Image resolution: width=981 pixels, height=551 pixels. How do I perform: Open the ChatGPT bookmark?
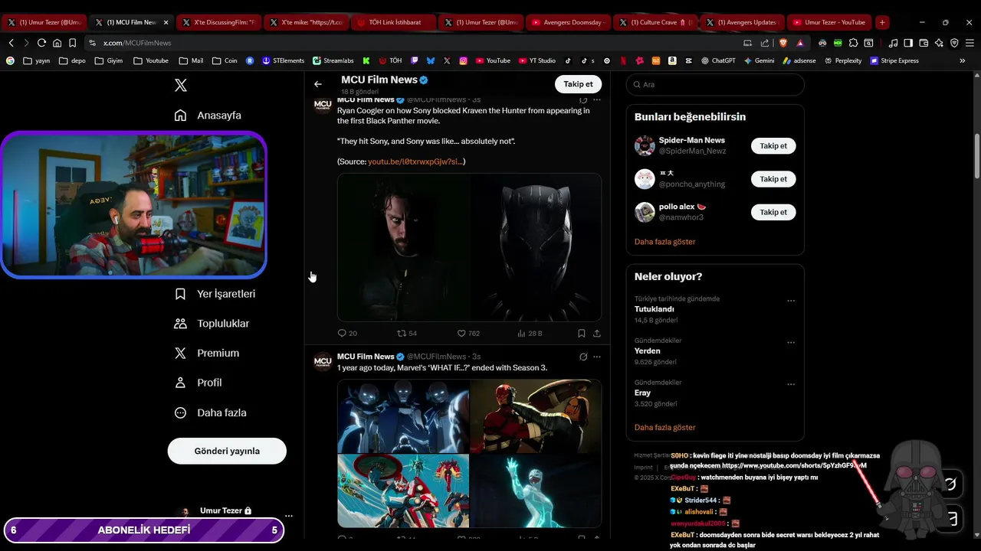[x=718, y=60]
